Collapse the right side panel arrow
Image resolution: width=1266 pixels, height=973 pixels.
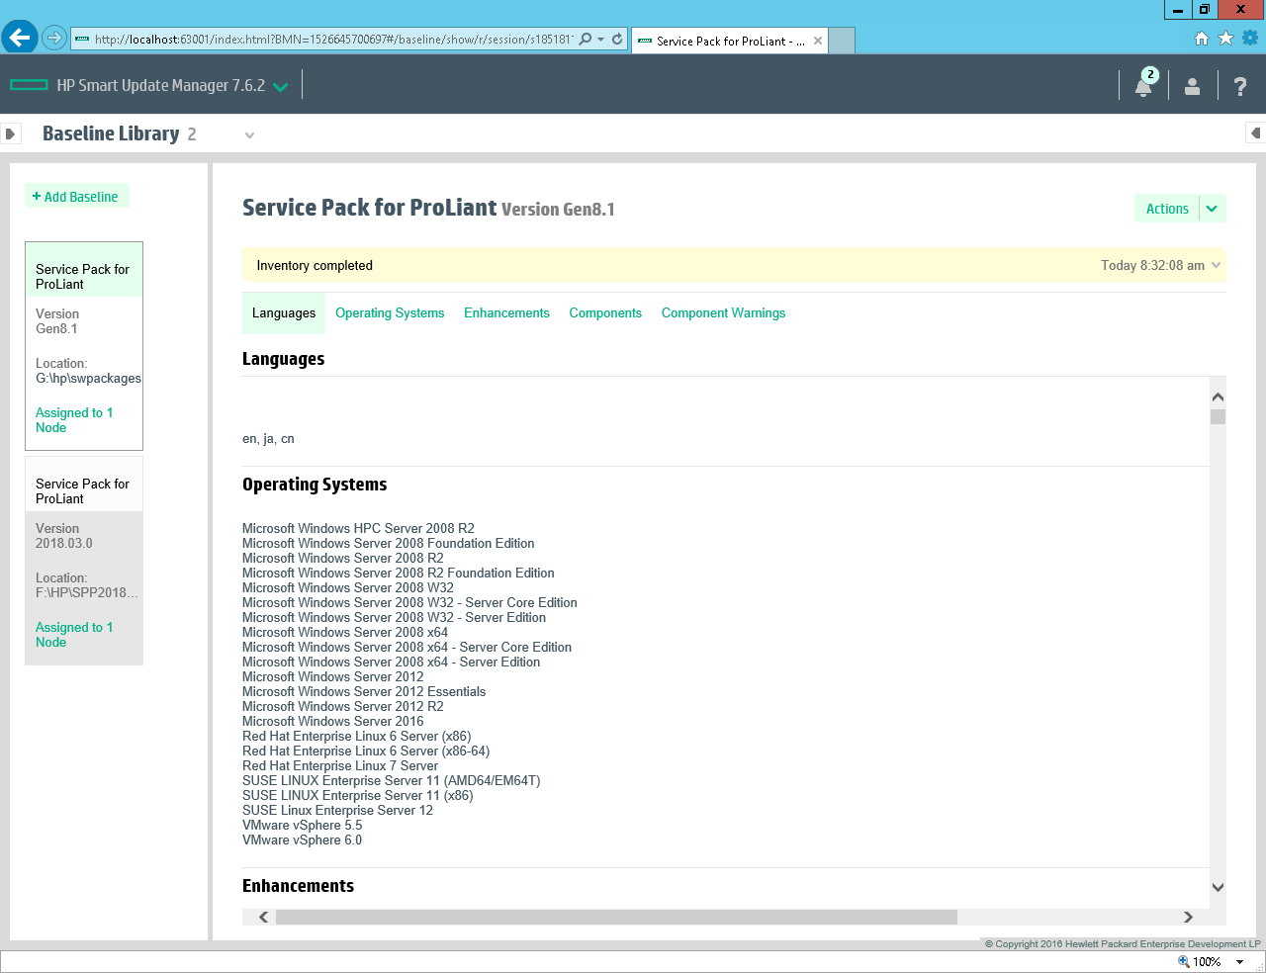pos(1255,133)
